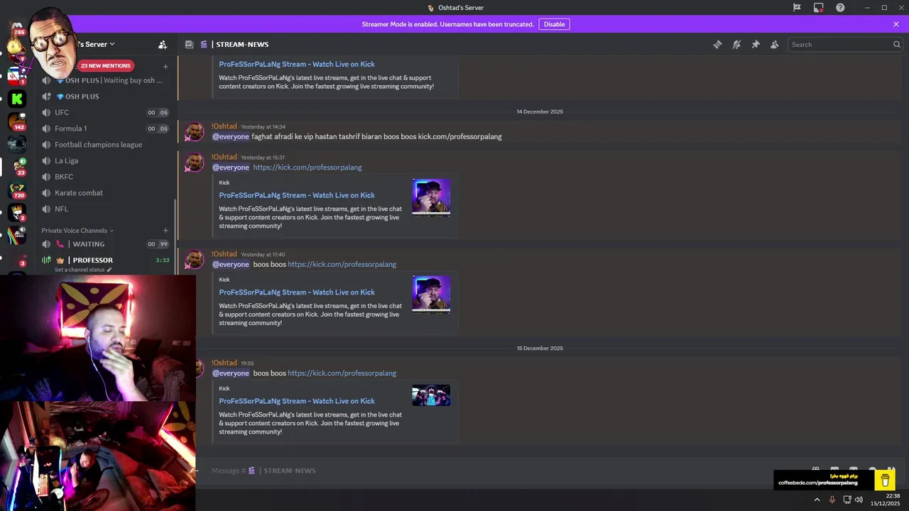This screenshot has height=511, width=909.
Task: Select the PROFESSOR voice channel
Action: click(107, 260)
